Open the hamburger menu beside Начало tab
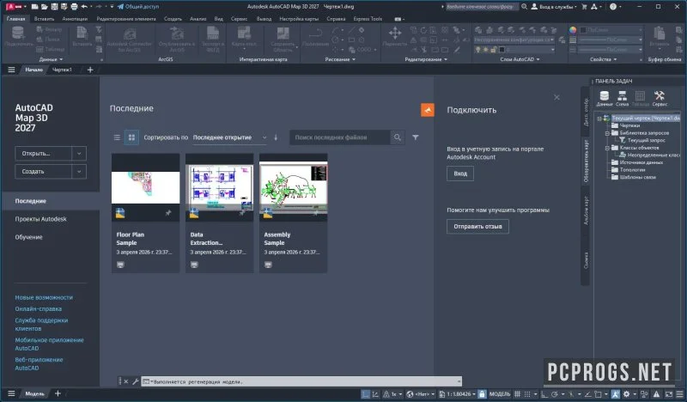Viewport: 687px width, 402px height. (x=11, y=70)
